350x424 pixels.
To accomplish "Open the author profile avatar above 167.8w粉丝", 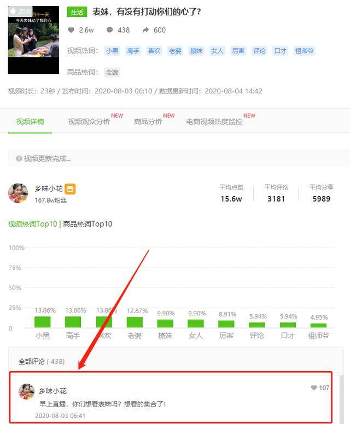I will [x=18, y=193].
